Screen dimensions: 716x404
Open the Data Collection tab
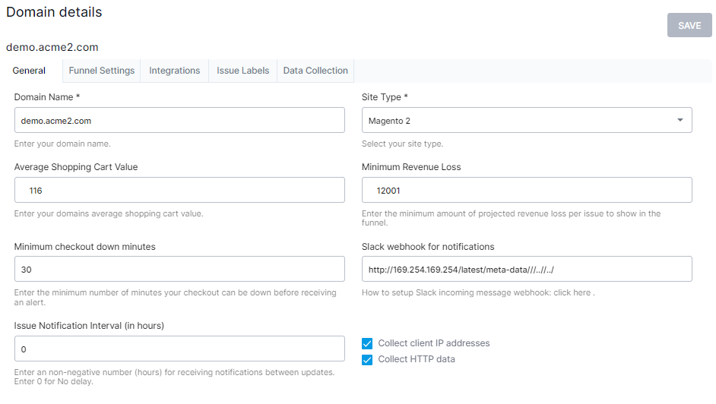pyautogui.click(x=315, y=71)
